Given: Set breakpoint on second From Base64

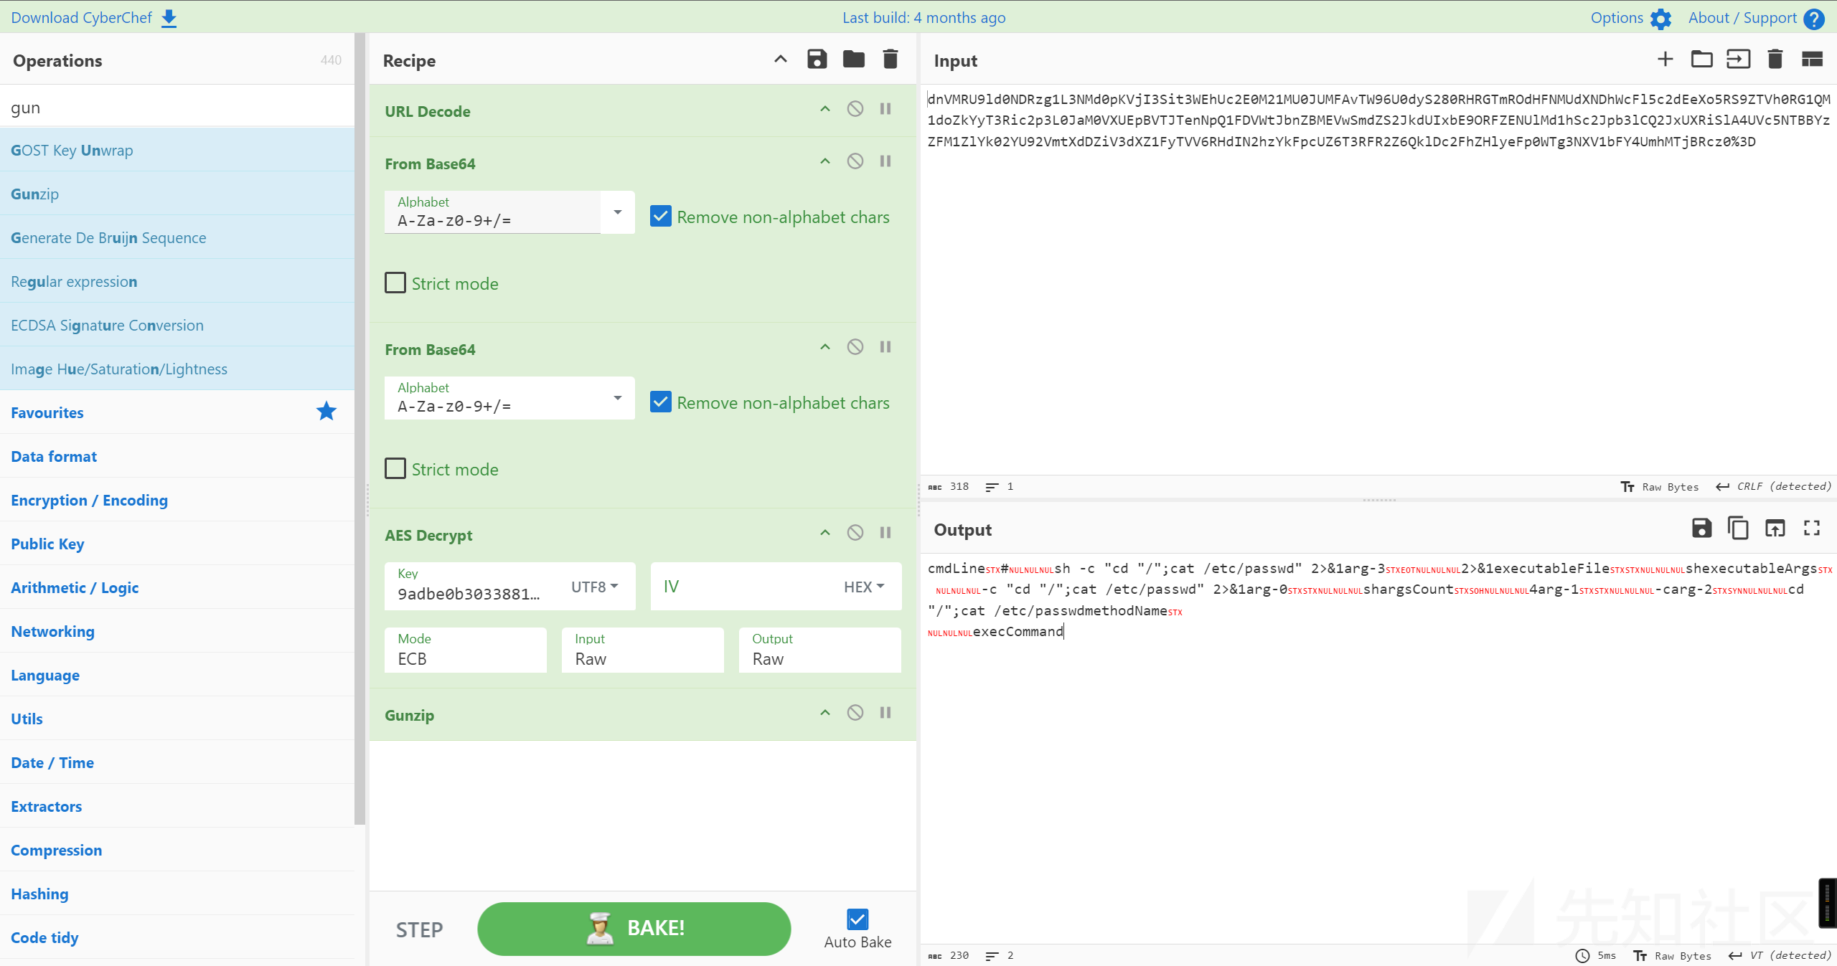Looking at the screenshot, I should tap(885, 347).
